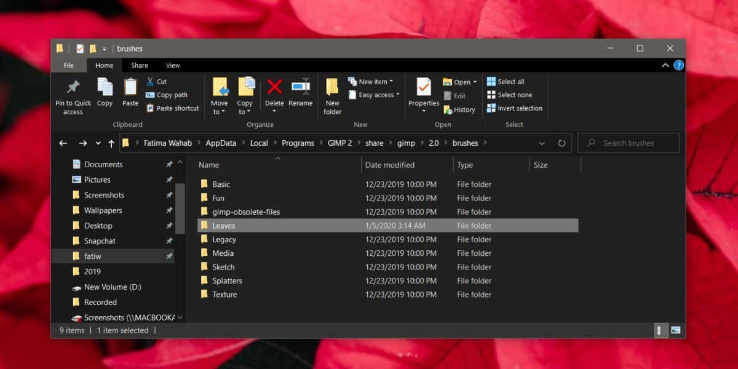The width and height of the screenshot is (738, 369).
Task: Select the Texture folder
Action: (387, 295)
